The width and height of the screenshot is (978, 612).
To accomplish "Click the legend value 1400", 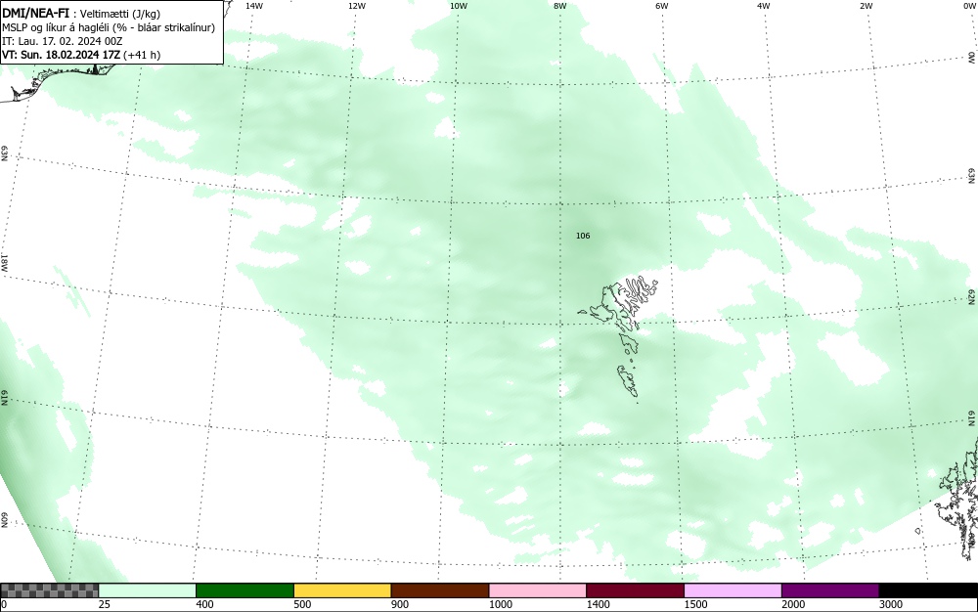I will coord(598,604).
